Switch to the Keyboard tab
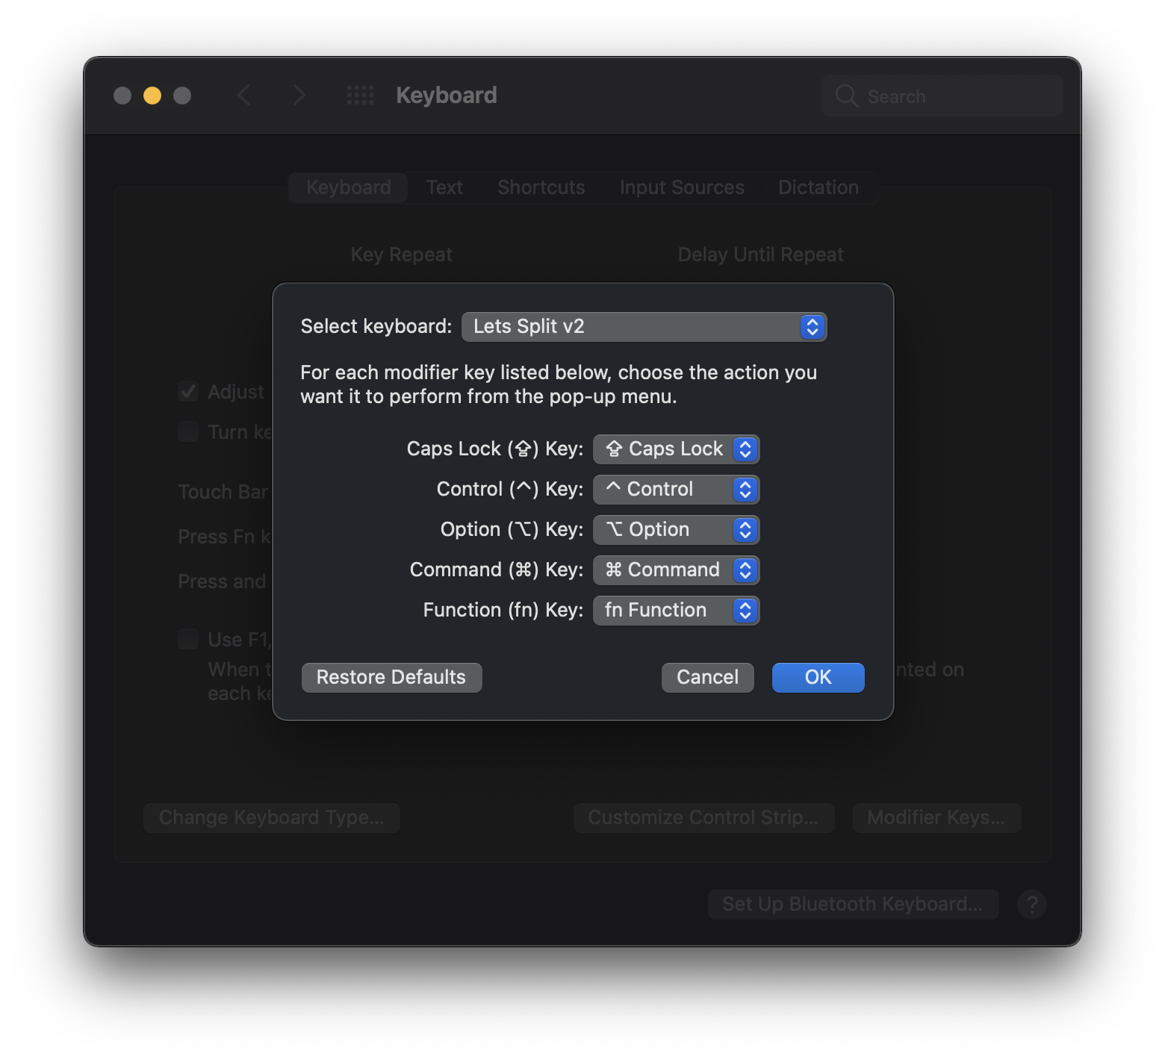 tap(348, 187)
